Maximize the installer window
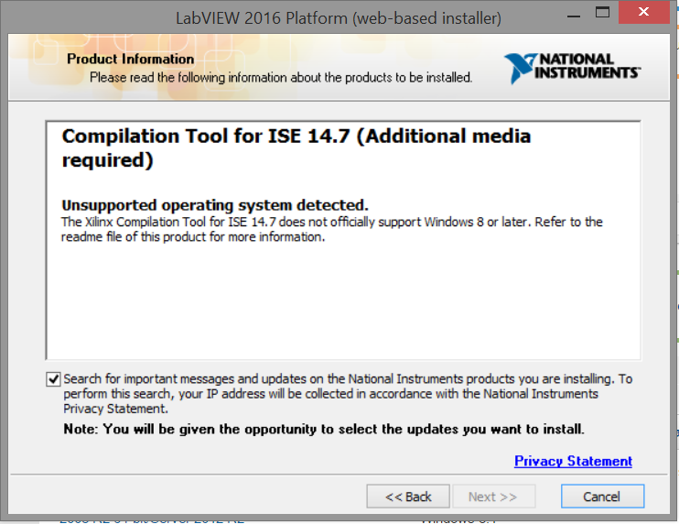This screenshot has width=679, height=524. (x=602, y=13)
